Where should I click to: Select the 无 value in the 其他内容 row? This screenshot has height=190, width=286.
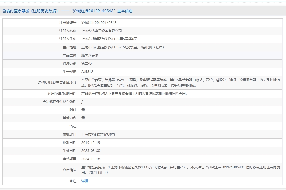(x=83, y=118)
